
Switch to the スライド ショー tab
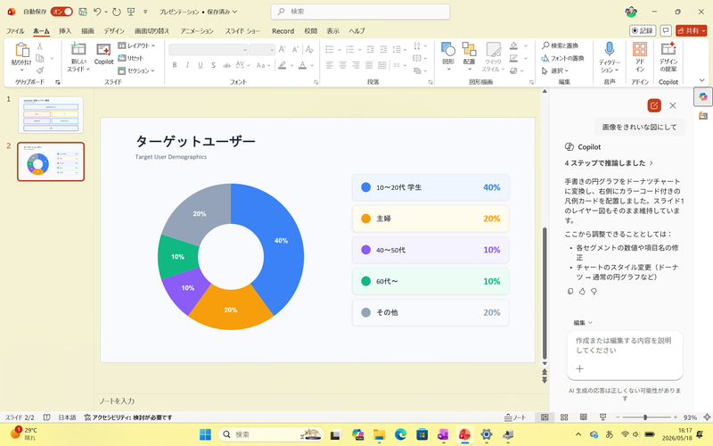click(242, 31)
